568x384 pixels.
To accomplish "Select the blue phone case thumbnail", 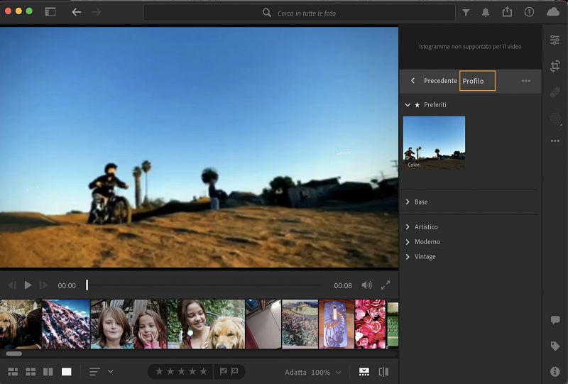I will click(337, 324).
